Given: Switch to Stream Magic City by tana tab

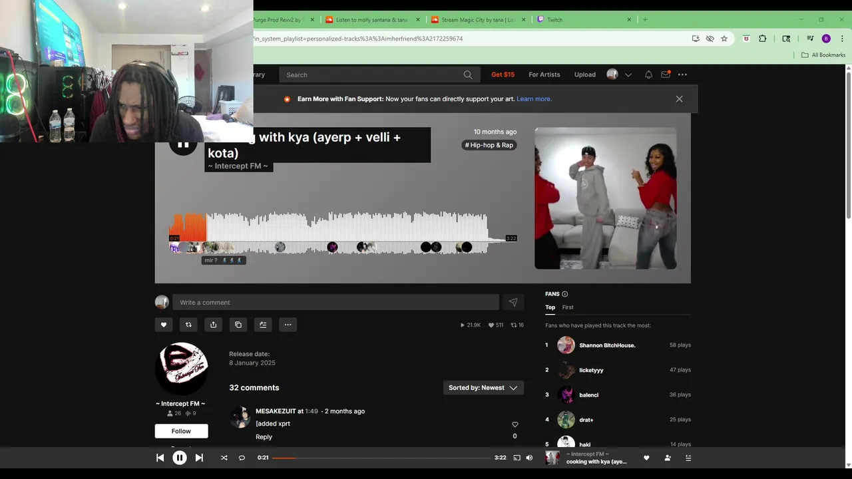Looking at the screenshot, I should 478,19.
